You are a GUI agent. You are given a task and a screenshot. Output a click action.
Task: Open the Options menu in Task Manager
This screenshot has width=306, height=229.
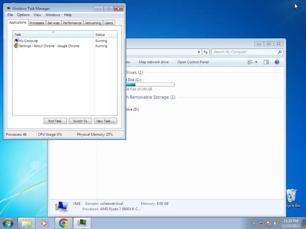point(23,15)
